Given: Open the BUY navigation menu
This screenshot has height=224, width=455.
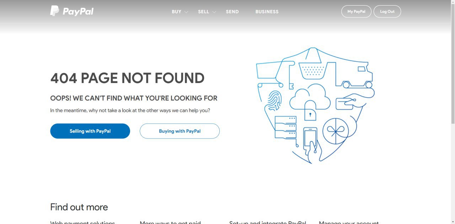Looking at the screenshot, I should [x=177, y=12].
